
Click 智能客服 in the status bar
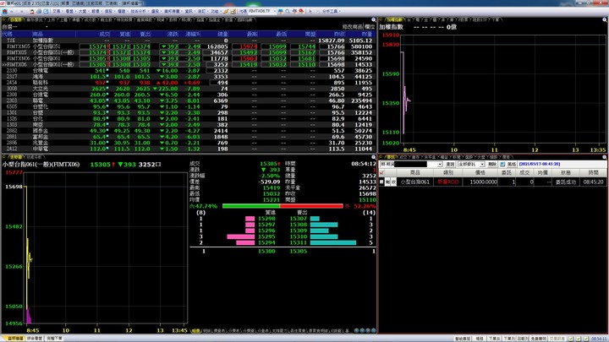(463, 339)
